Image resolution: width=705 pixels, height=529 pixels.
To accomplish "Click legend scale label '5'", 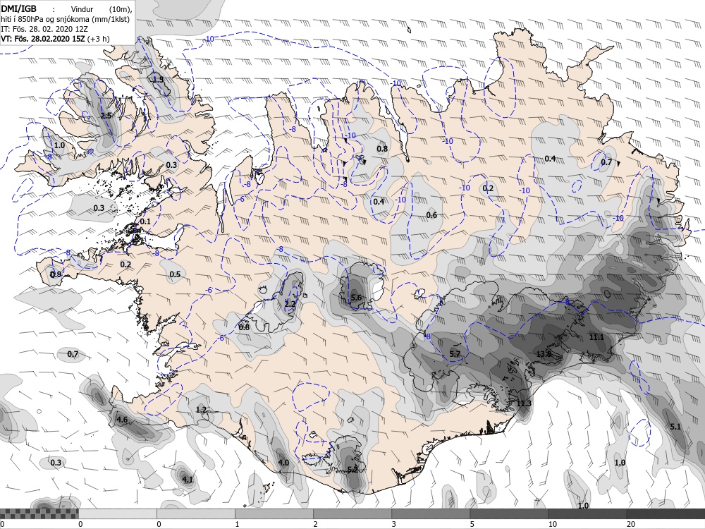I will click(472, 524).
